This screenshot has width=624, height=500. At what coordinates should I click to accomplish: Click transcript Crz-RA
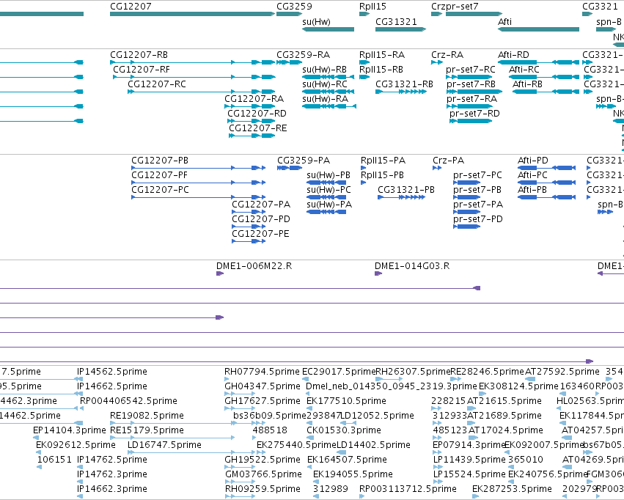(x=437, y=62)
